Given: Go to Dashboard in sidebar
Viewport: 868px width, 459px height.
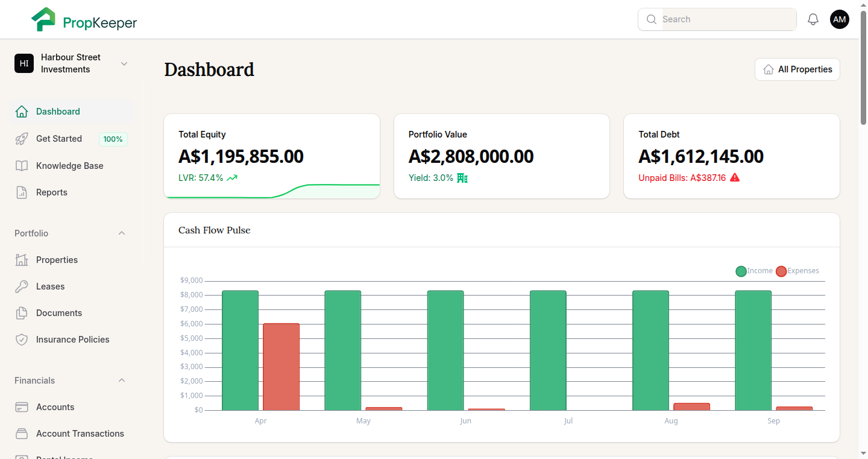Looking at the screenshot, I should (x=72, y=112).
